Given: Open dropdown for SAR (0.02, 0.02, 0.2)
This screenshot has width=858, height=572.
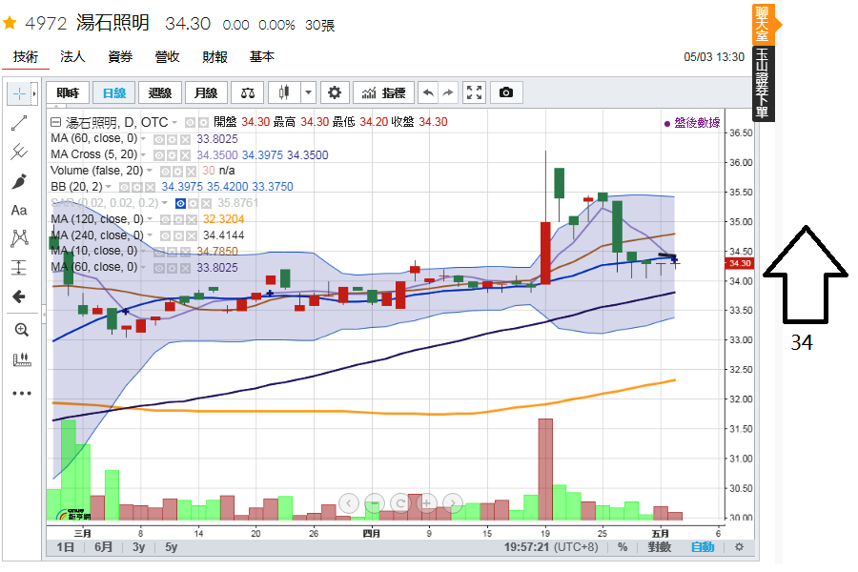Looking at the screenshot, I should click(x=164, y=203).
